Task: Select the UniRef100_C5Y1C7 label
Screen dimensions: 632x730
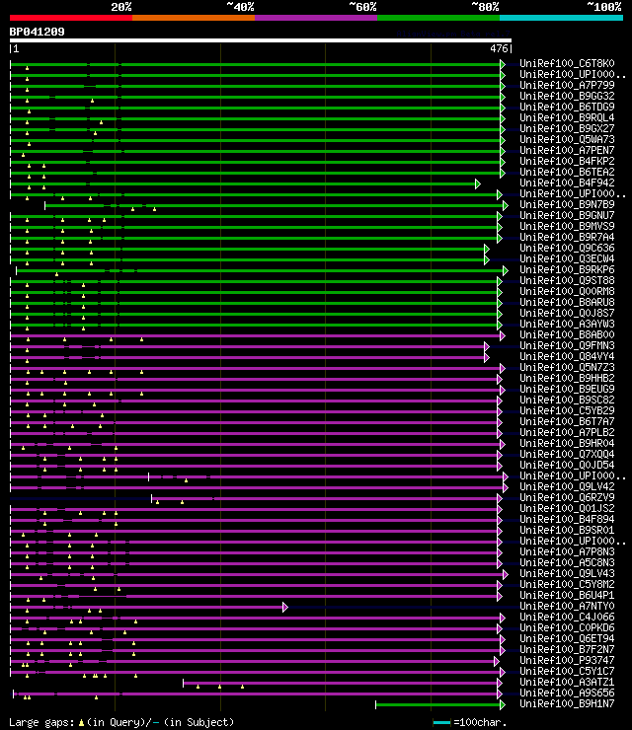Action: 567,671
